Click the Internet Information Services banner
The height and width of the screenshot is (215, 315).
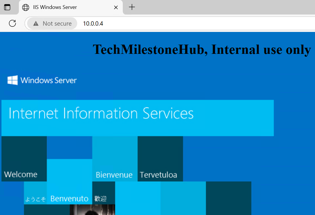tap(137, 118)
